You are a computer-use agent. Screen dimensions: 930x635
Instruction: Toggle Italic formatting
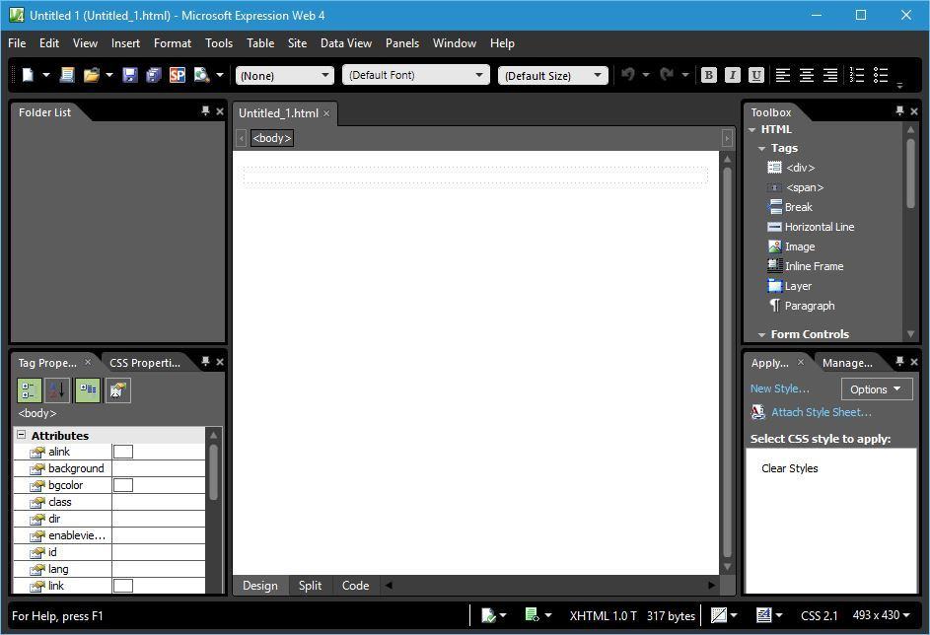tap(733, 75)
